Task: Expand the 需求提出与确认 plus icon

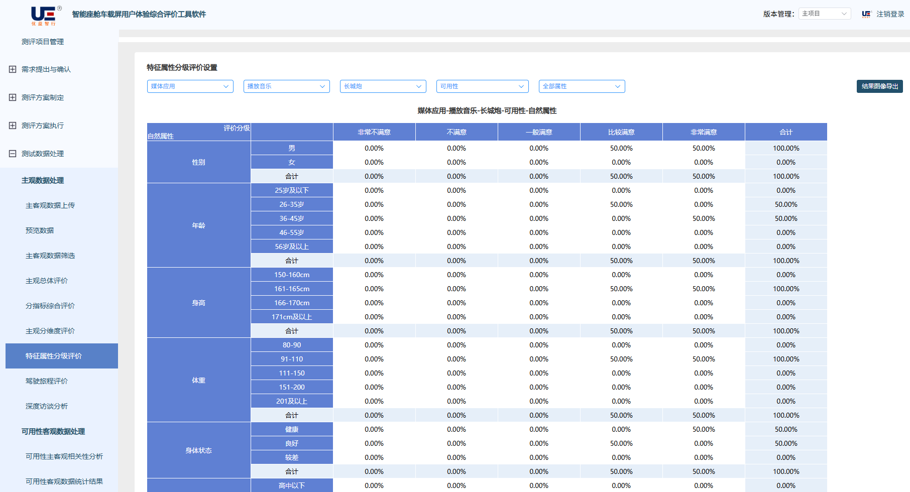Action: pyautogui.click(x=13, y=69)
